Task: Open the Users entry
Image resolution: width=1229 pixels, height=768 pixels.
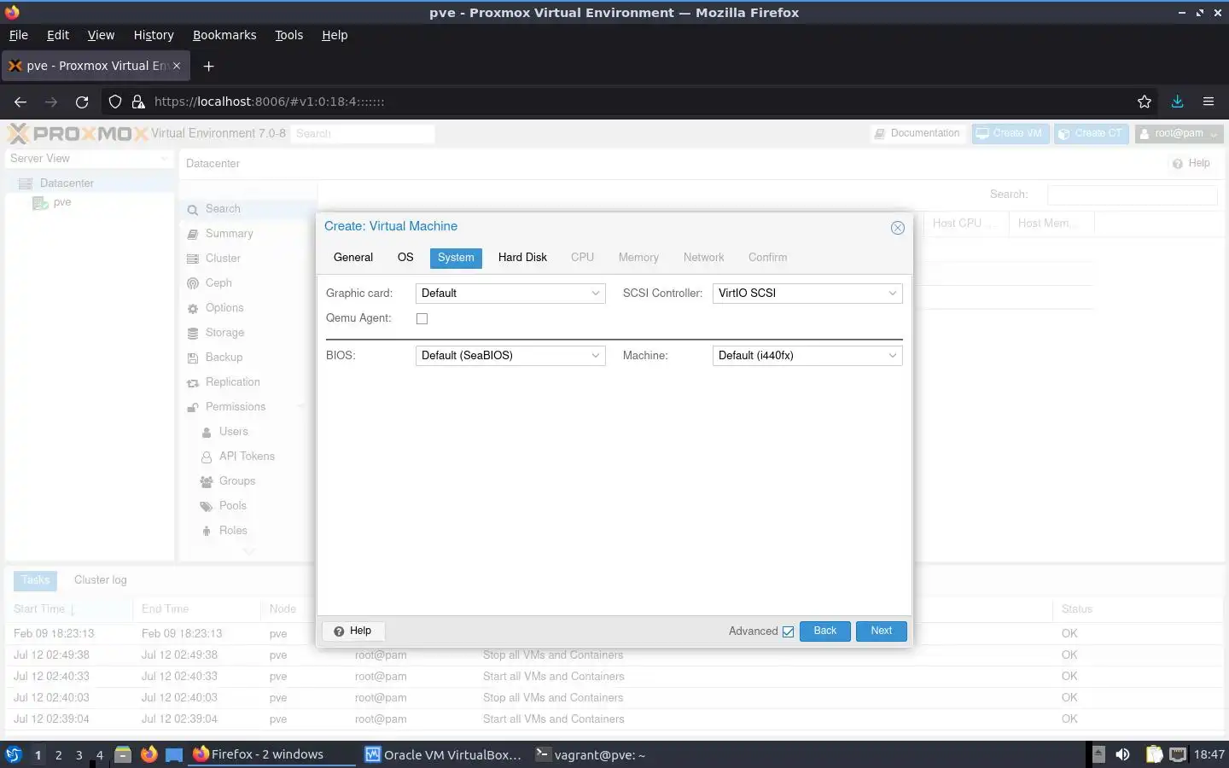Action: (233, 432)
